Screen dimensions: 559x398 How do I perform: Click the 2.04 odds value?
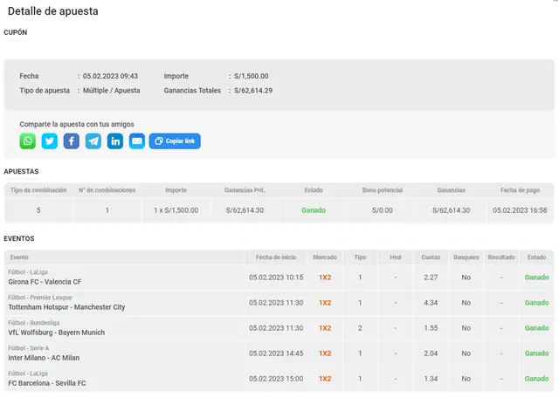pos(431,353)
